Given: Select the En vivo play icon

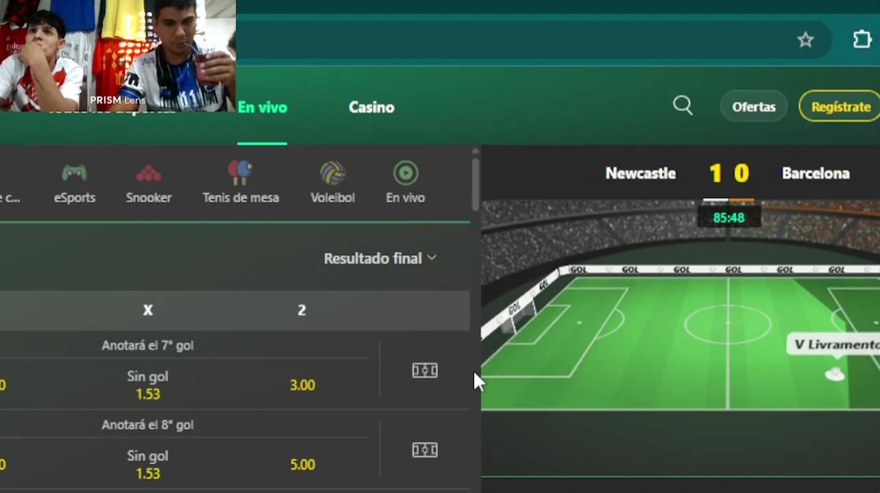Looking at the screenshot, I should [x=406, y=173].
